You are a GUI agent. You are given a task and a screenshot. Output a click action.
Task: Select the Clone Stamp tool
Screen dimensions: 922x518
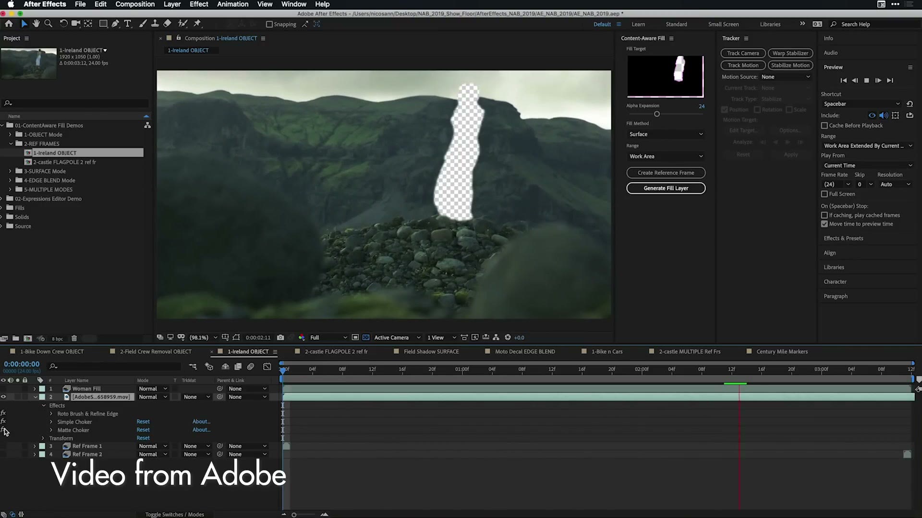155,24
